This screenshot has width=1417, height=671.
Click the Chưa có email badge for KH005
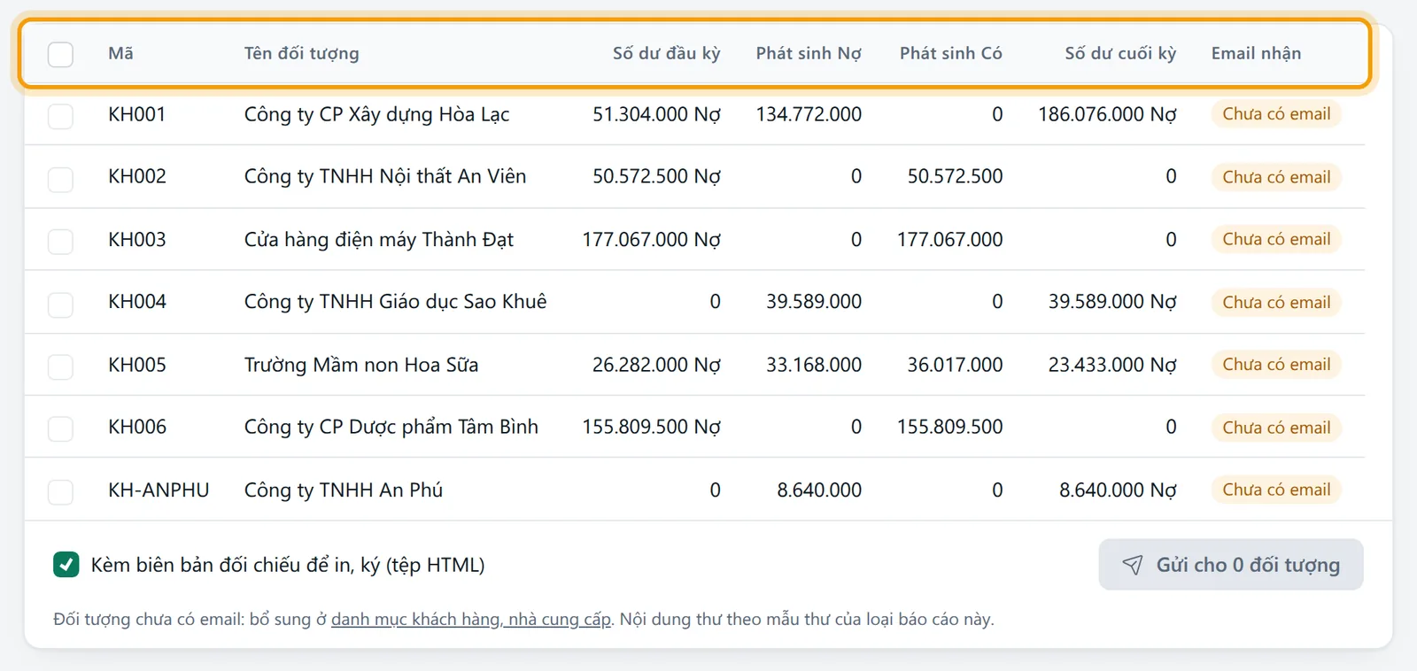pos(1276,365)
